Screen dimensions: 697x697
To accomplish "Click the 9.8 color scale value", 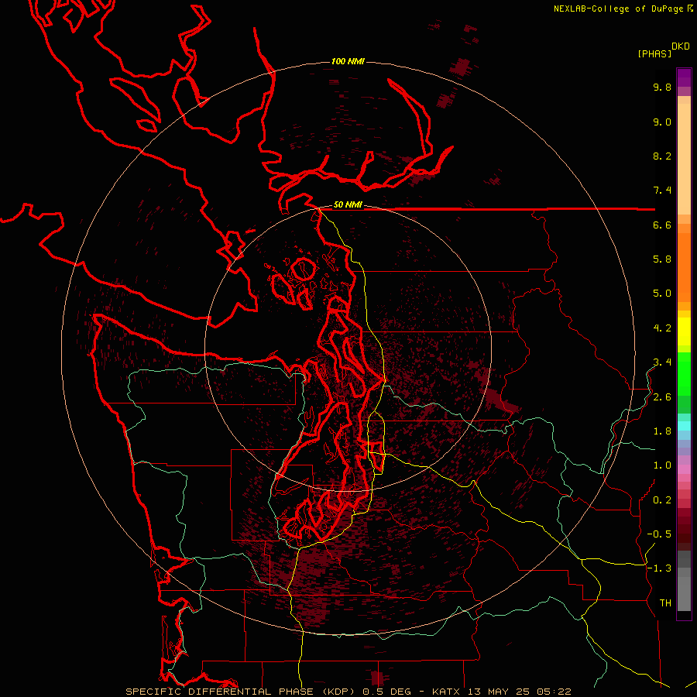I will pos(662,87).
